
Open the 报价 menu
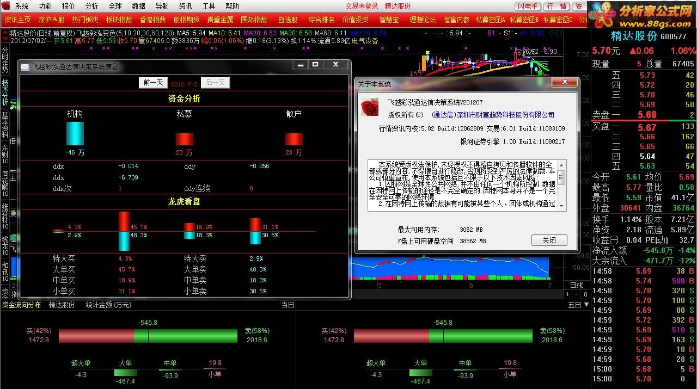pyautogui.click(x=69, y=7)
